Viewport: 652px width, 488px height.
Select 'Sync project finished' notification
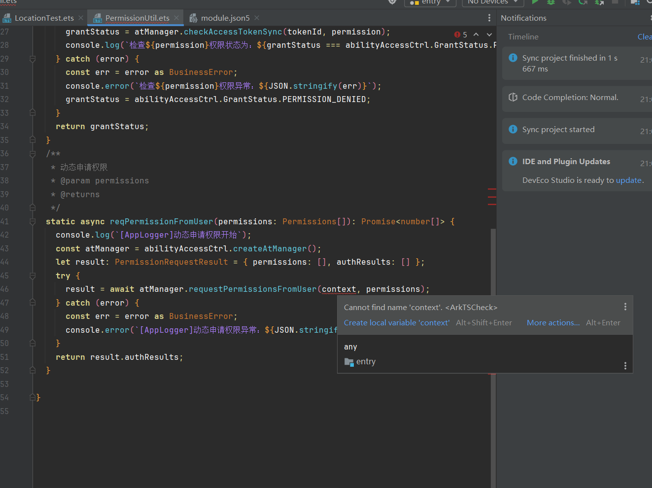pyautogui.click(x=577, y=64)
